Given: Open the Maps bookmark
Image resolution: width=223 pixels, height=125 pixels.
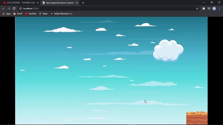Looking at the screenshot, I should click(x=43, y=14).
